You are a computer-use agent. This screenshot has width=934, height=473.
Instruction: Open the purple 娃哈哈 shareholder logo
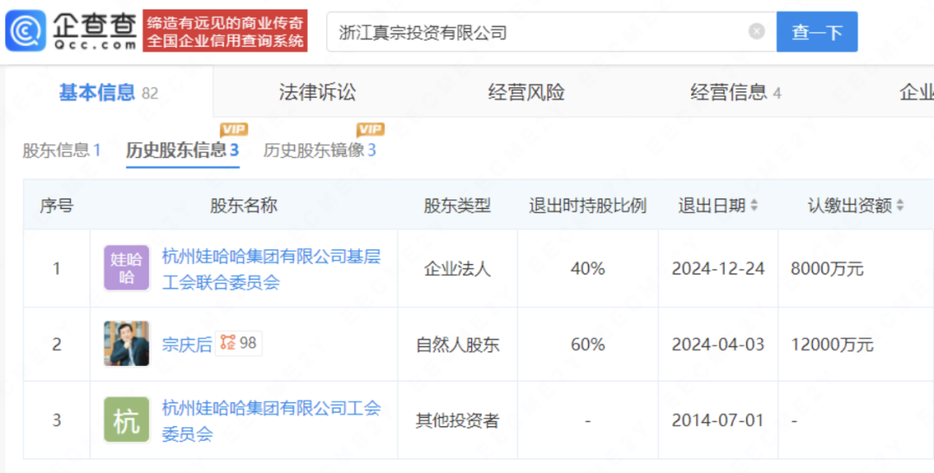pyautogui.click(x=126, y=268)
